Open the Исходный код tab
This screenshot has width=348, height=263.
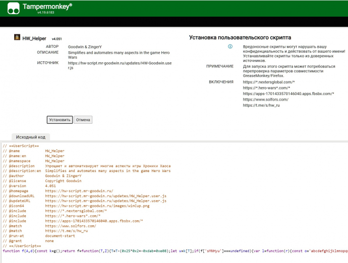[31, 137]
